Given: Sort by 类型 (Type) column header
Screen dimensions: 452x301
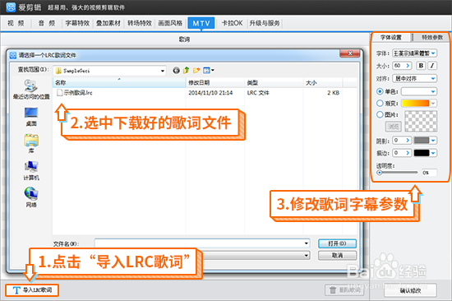Looking at the screenshot, I should point(274,82).
